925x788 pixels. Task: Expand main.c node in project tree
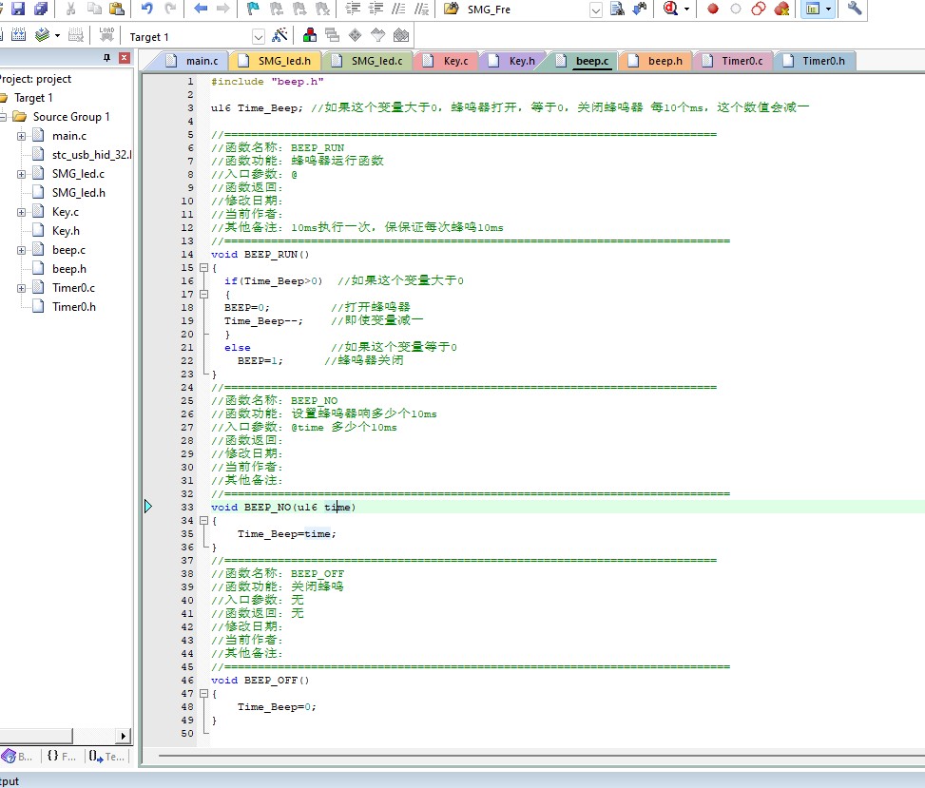click(21, 136)
